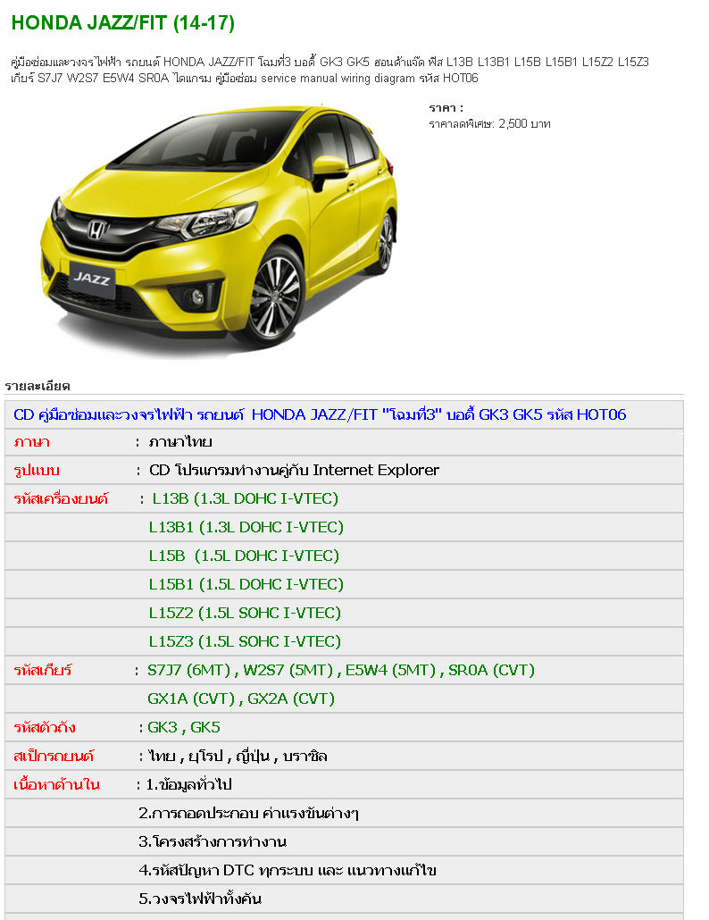
Task: Select L13B (1.3L DOHC I-VTEC) entry
Action: (x=246, y=498)
